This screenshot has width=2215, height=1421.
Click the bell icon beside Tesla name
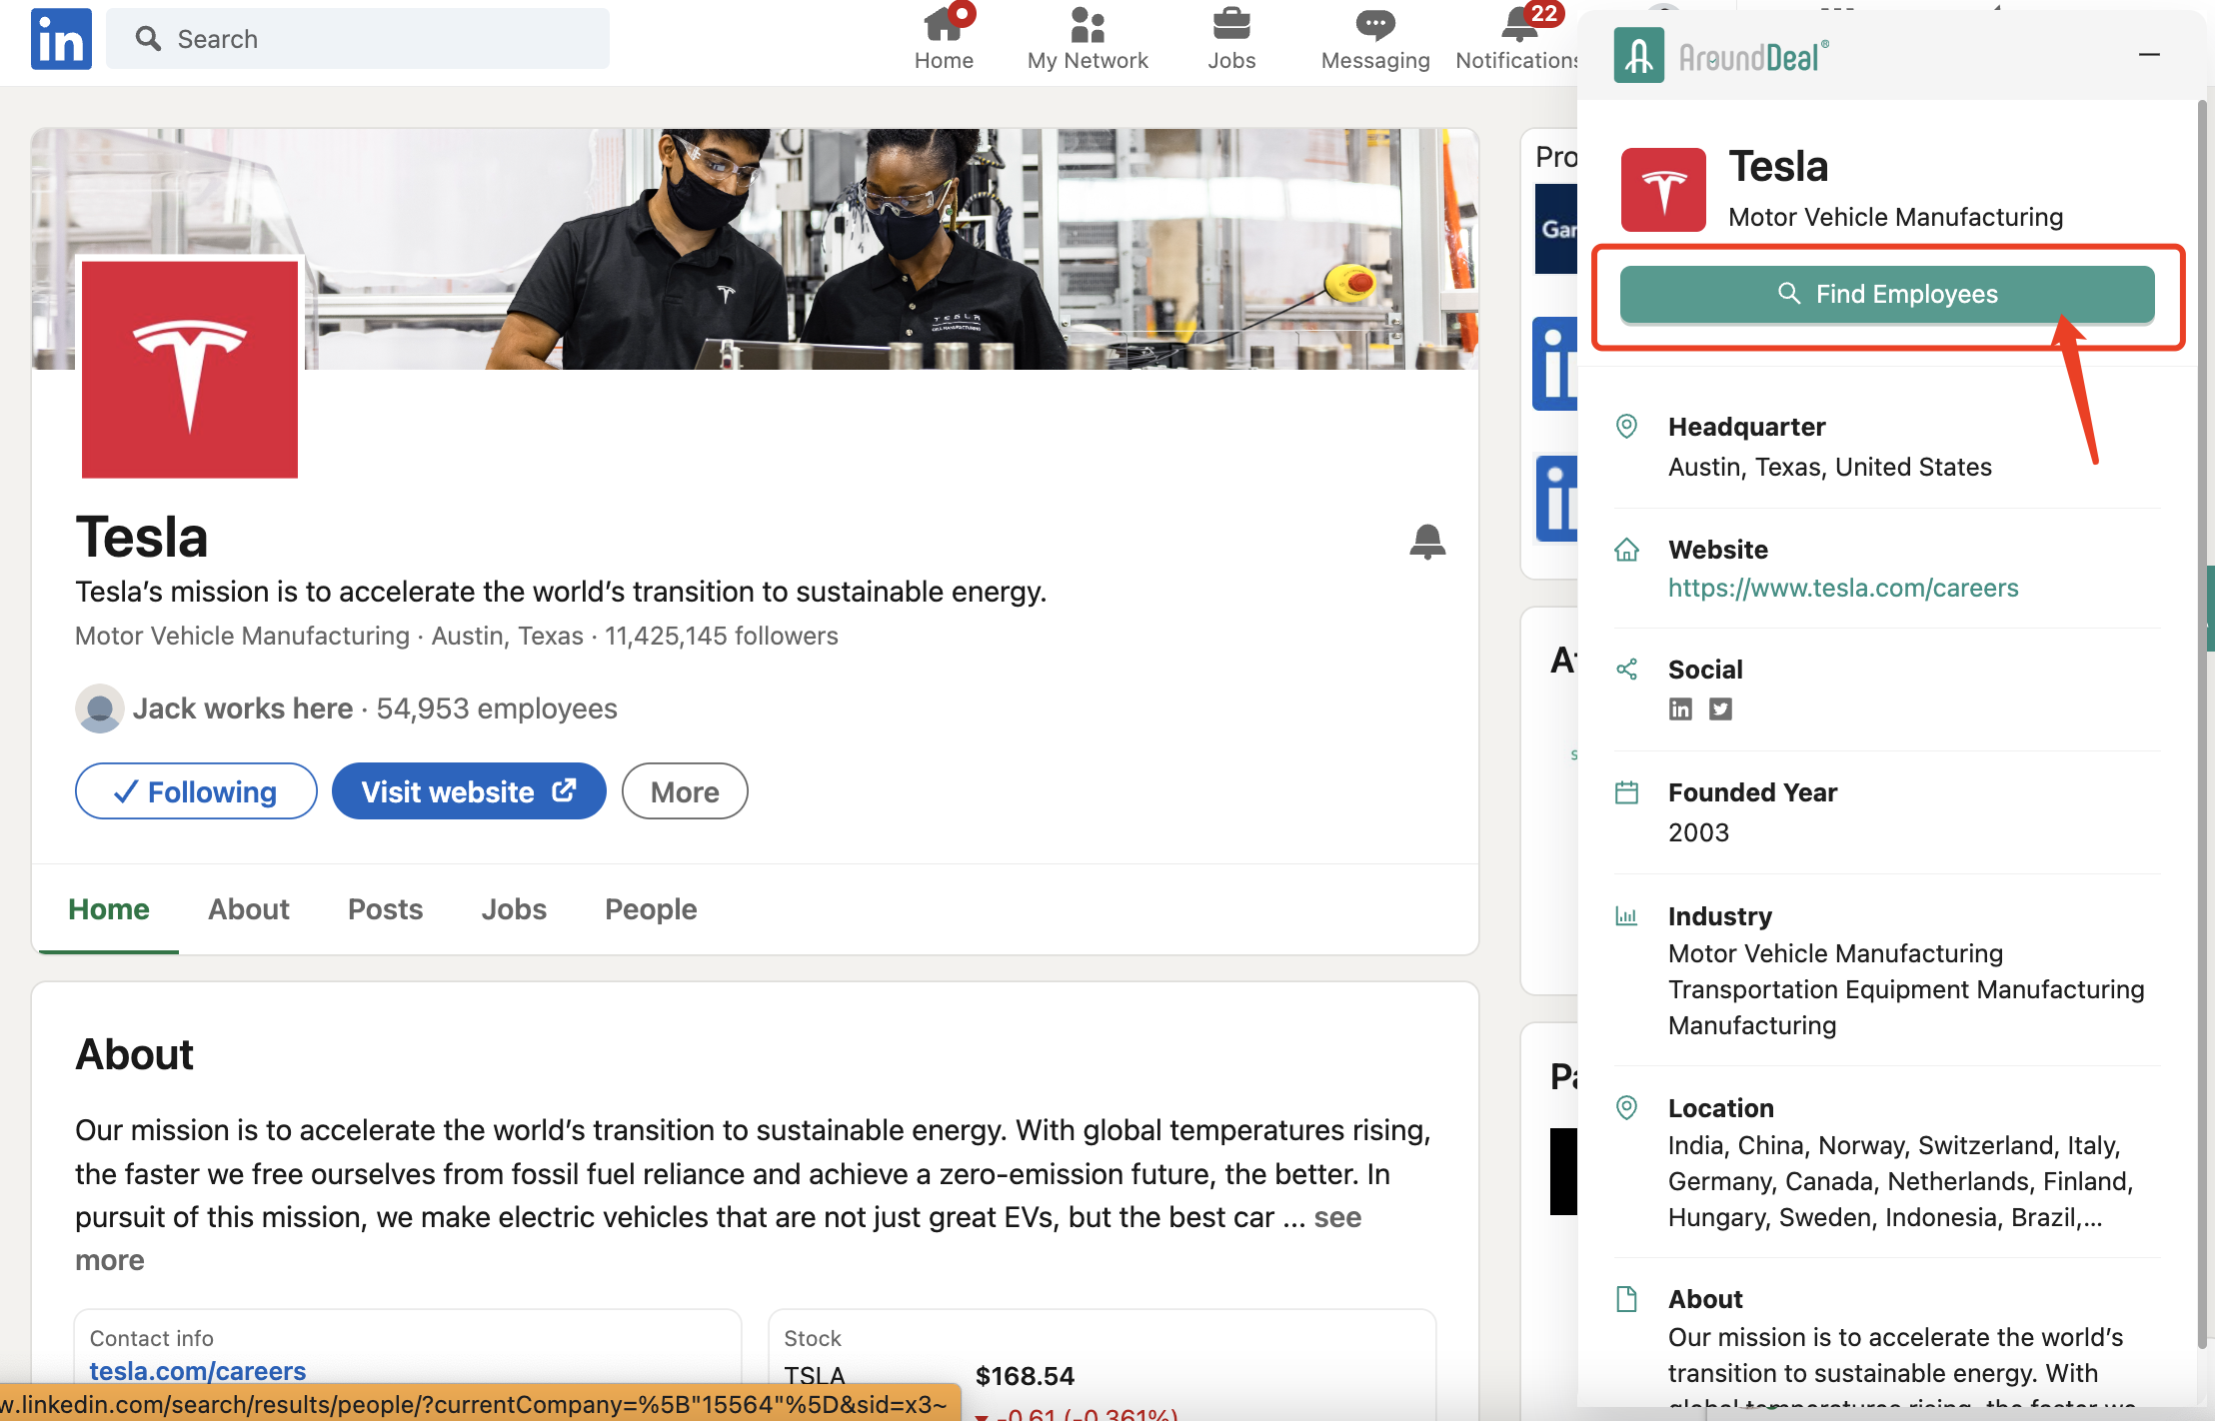(x=1427, y=541)
